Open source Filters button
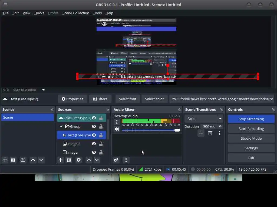 [100, 99]
